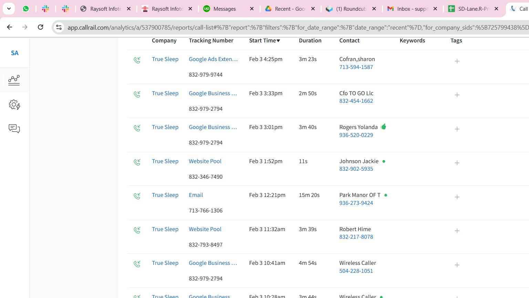Click the inbound call icon for Cofran,sharon

137,60
